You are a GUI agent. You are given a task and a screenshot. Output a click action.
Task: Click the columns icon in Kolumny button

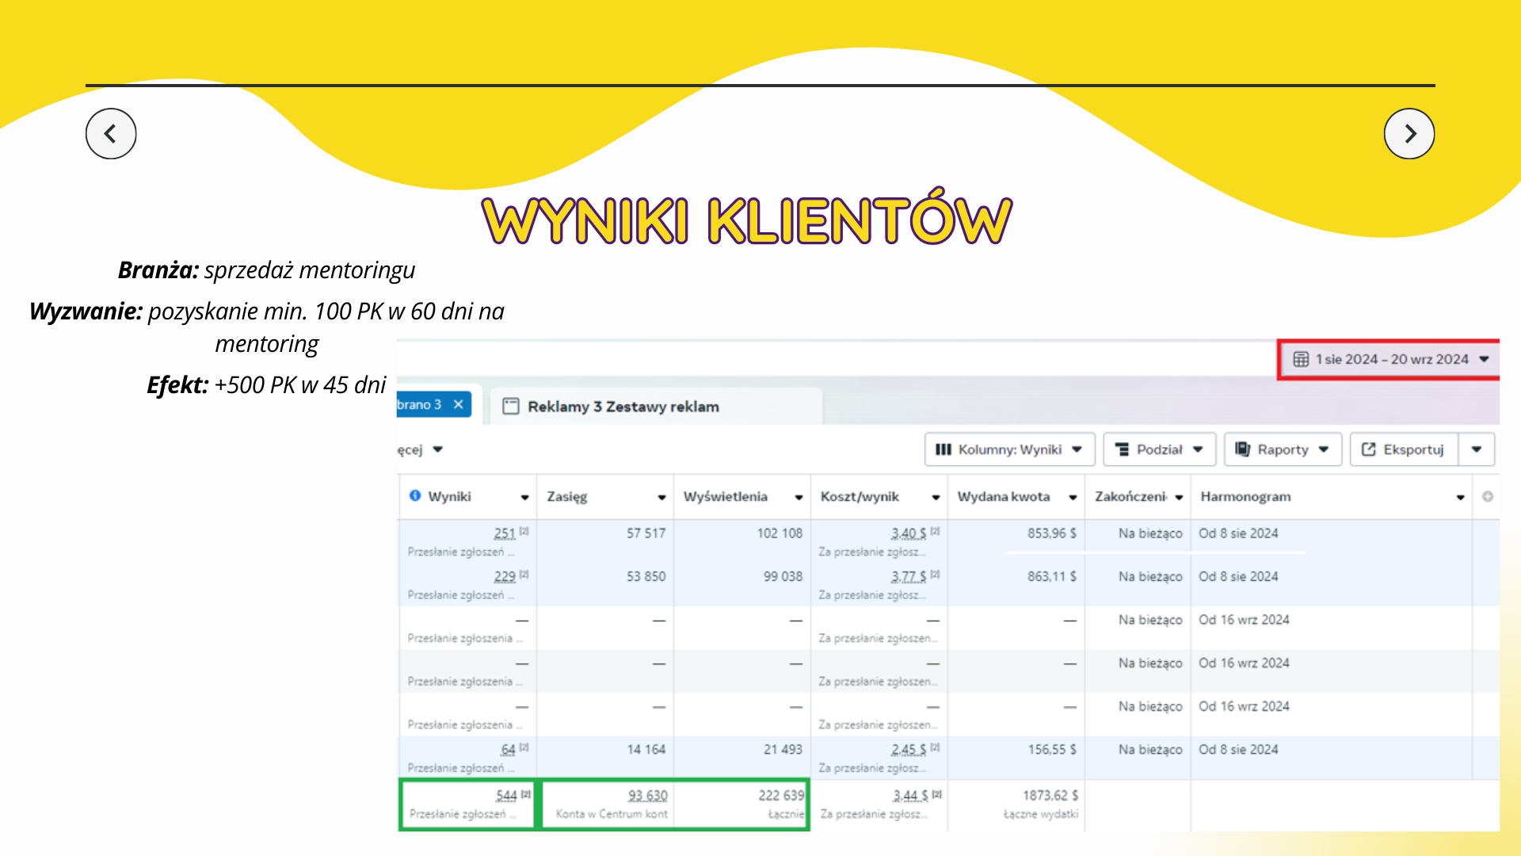click(x=943, y=449)
